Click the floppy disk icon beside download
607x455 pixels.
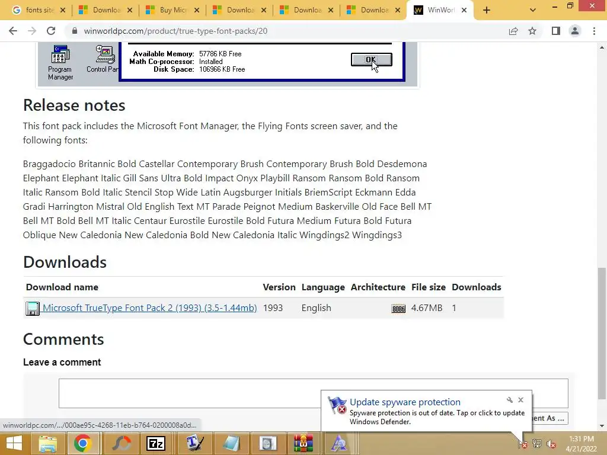[x=33, y=308]
